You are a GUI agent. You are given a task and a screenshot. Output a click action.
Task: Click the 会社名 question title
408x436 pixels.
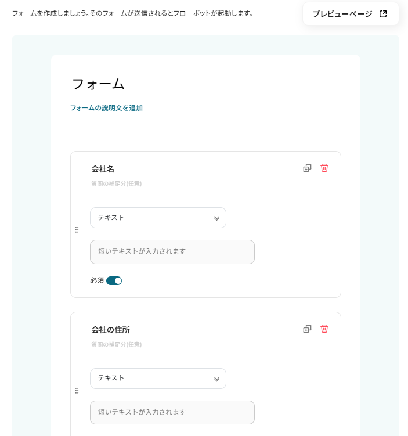tap(103, 169)
